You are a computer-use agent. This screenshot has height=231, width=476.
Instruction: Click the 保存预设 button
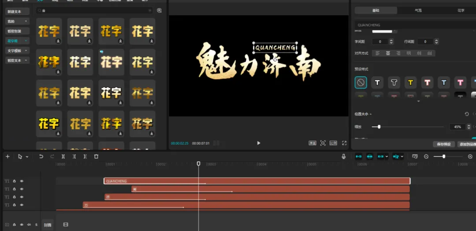pyautogui.click(x=444, y=144)
